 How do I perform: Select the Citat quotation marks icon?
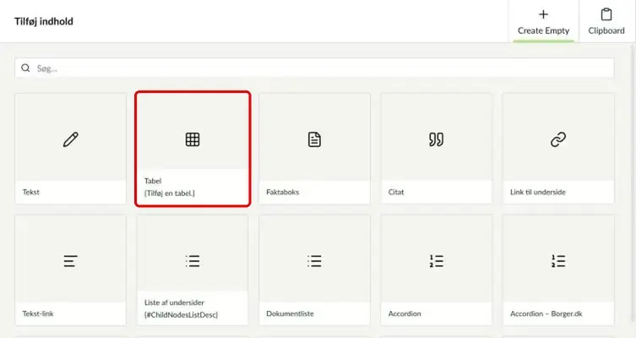click(x=436, y=139)
